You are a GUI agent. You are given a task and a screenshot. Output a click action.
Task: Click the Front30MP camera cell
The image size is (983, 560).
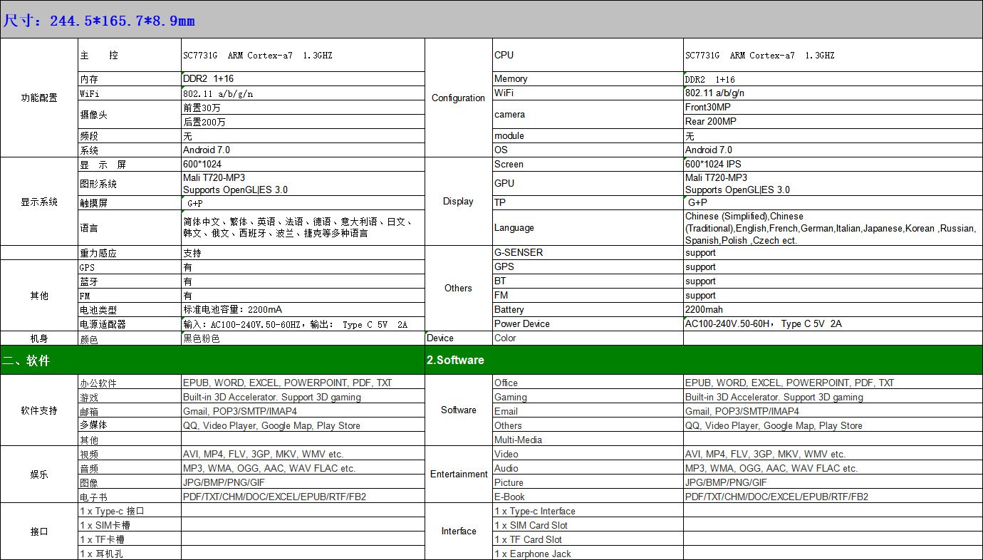(832, 107)
